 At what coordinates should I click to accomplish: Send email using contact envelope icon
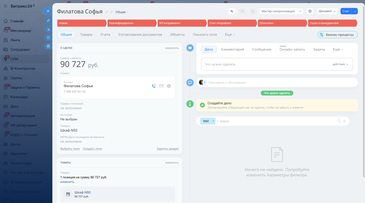point(161,86)
